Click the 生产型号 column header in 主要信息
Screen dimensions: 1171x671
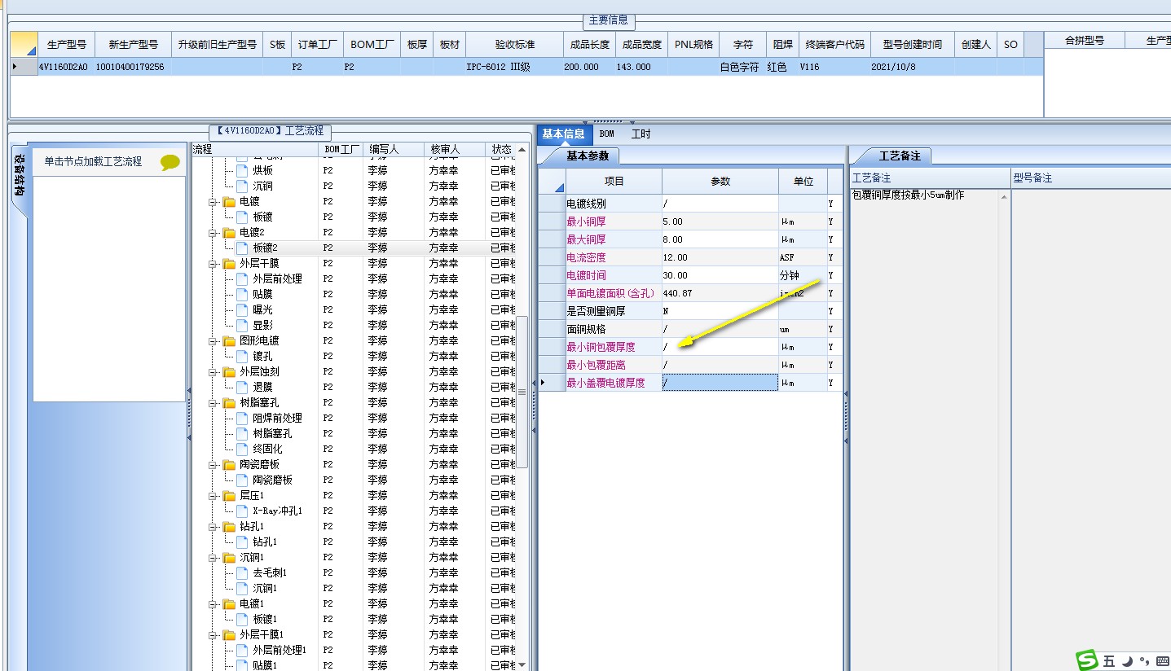click(66, 45)
